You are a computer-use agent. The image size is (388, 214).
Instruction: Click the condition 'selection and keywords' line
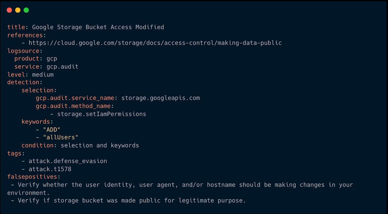click(80, 145)
